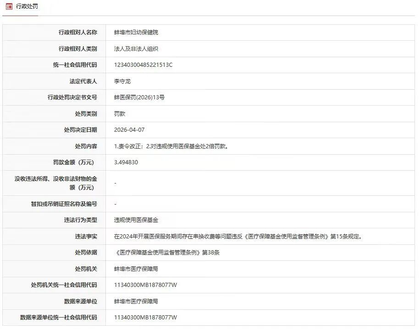Click the red document icon beside 行政处罚
420x329 pixels.
point(8,6)
